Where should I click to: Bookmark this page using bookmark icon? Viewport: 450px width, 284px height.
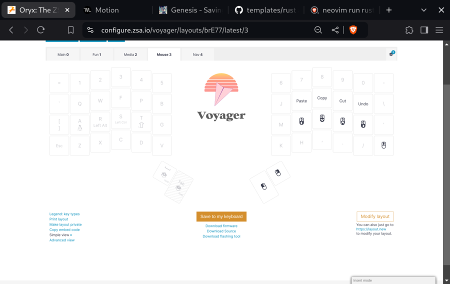(x=71, y=30)
